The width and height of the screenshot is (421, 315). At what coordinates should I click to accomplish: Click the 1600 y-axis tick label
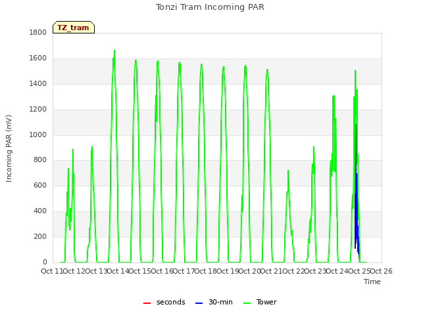[x=38, y=58]
